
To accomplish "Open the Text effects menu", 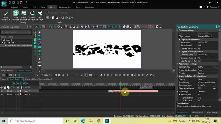I will pos(40,16).
